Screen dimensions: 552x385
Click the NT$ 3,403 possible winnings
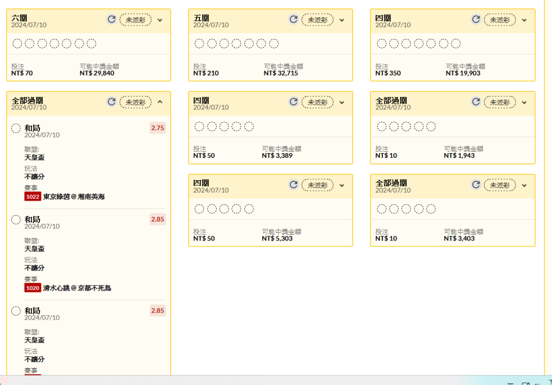click(x=459, y=238)
